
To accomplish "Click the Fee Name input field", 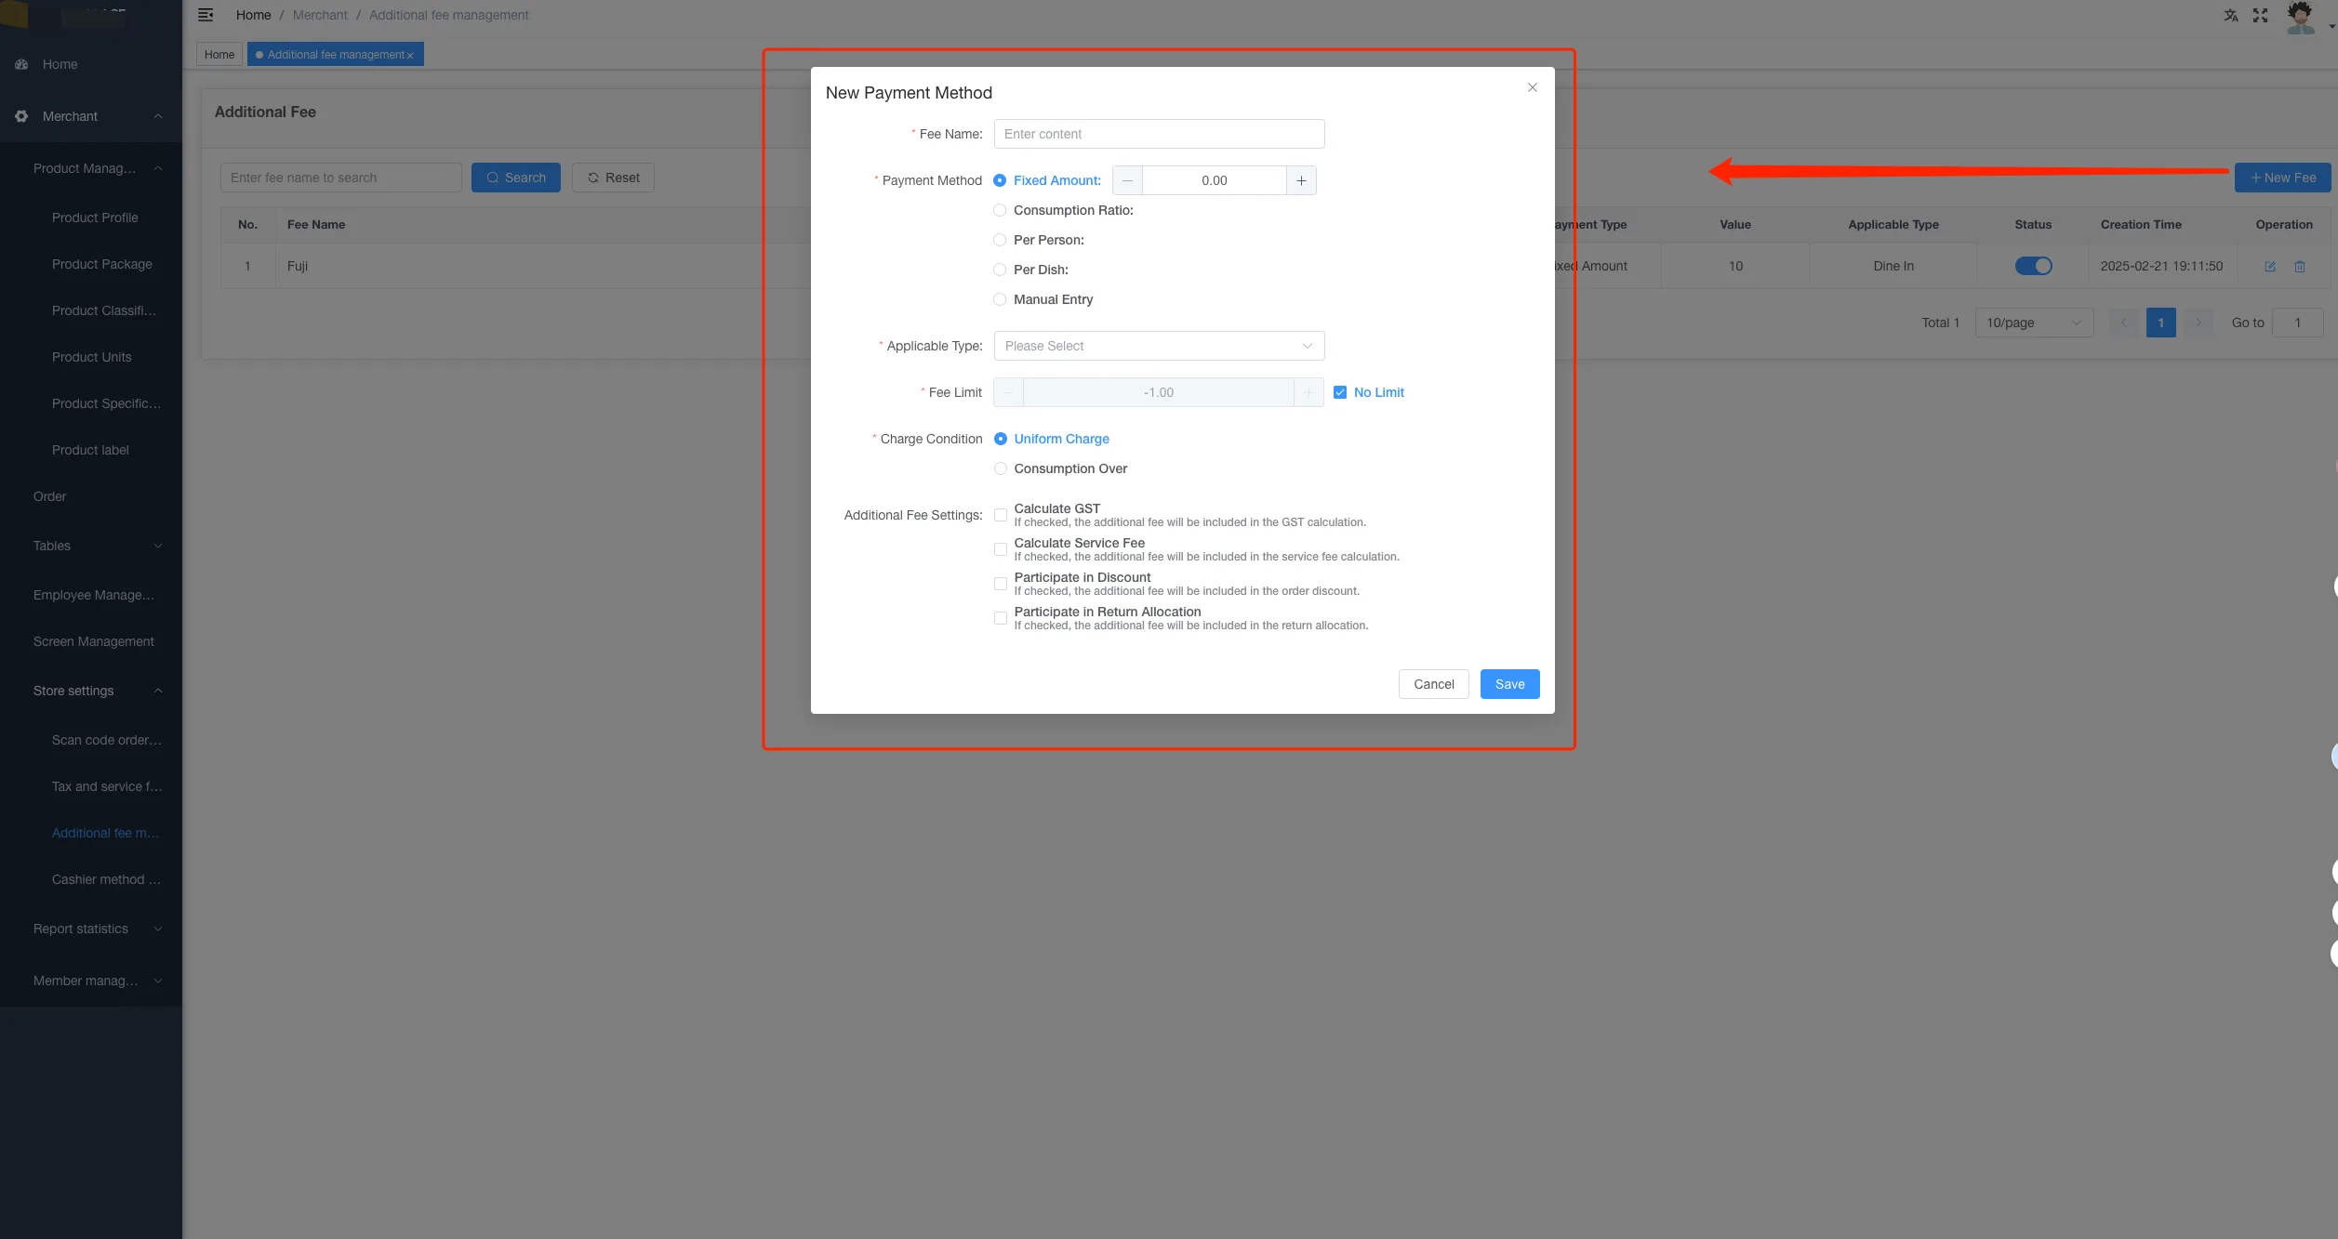I will [1159, 134].
